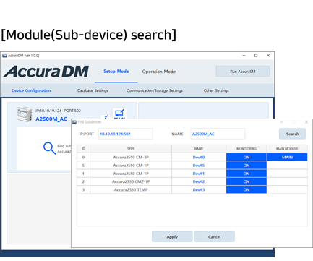Click the NAME input field
313x261 pixels.
click(x=218, y=134)
